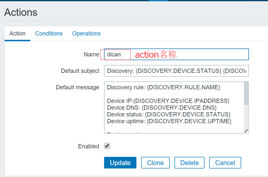Click the Default subject label

click(x=80, y=71)
